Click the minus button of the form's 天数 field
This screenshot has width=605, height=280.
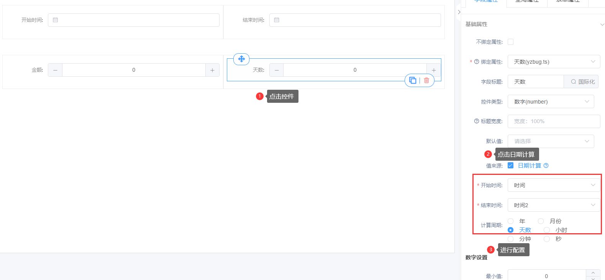277,70
